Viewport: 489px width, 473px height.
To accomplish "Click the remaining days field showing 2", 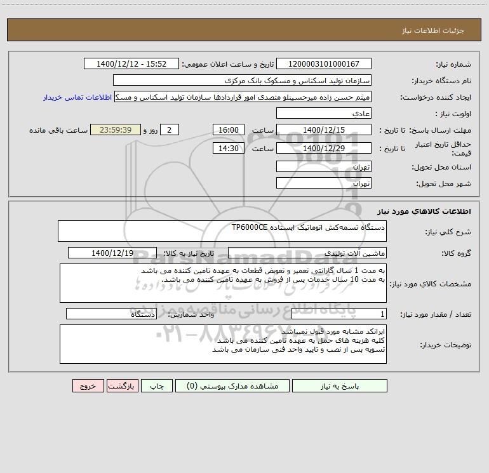I will coord(170,130).
